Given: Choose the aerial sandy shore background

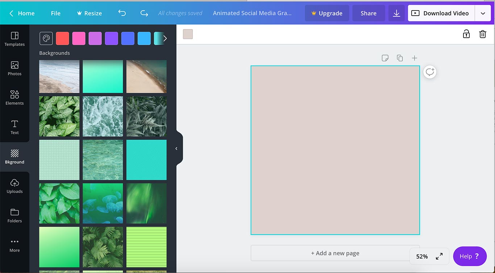Looking at the screenshot, I should [x=146, y=76].
